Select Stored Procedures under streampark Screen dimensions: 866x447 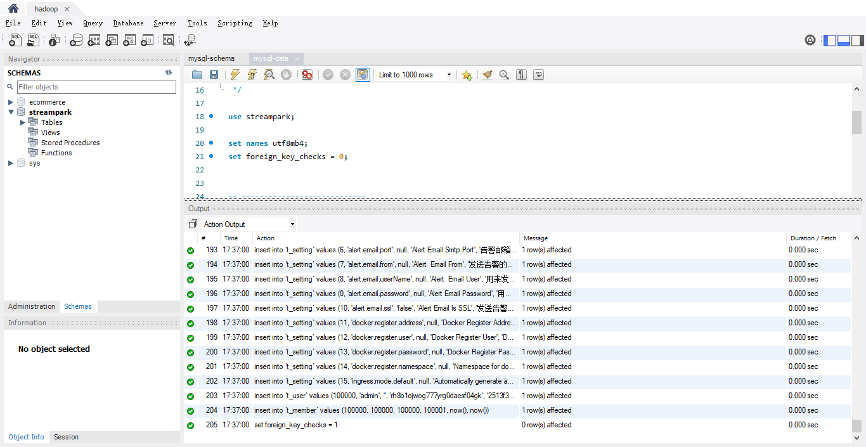pos(70,143)
